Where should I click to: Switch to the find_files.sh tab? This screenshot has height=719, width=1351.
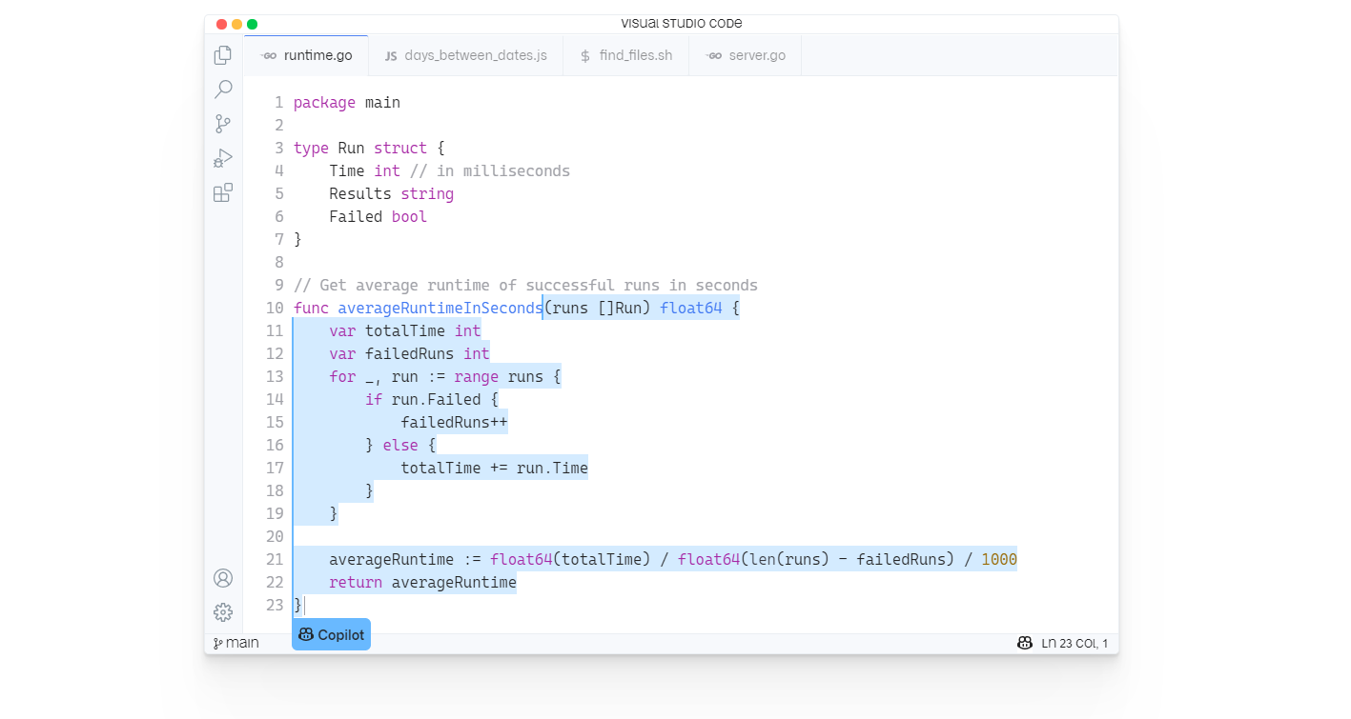[x=637, y=55]
